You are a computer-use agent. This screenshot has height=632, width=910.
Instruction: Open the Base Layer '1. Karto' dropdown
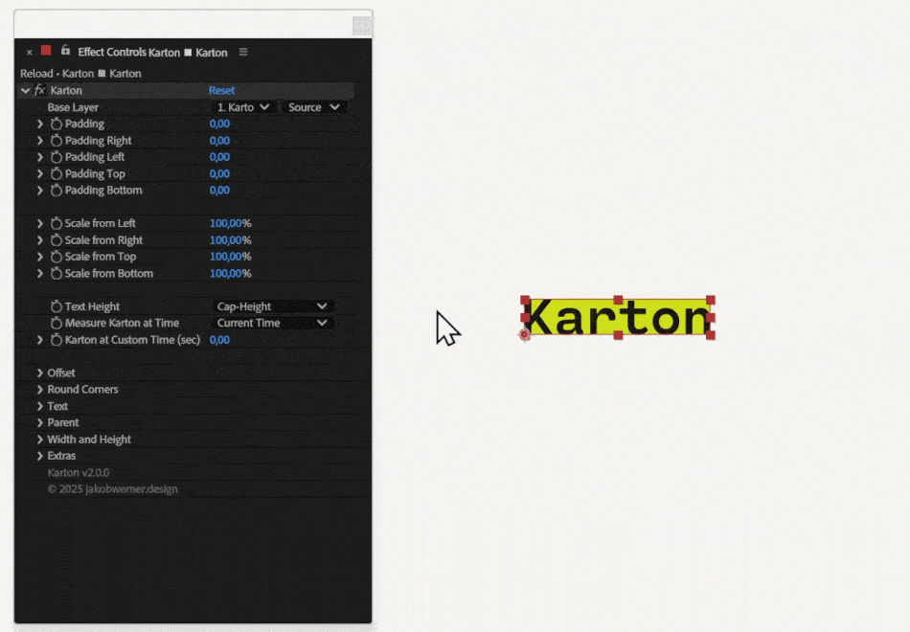point(245,107)
